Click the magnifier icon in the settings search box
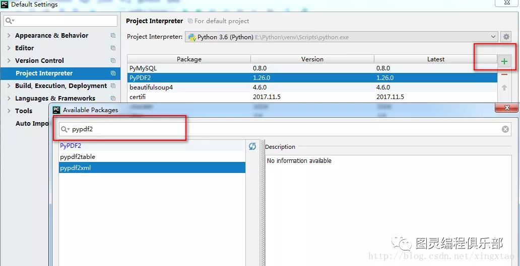The height and width of the screenshot is (266, 520). coord(10,21)
